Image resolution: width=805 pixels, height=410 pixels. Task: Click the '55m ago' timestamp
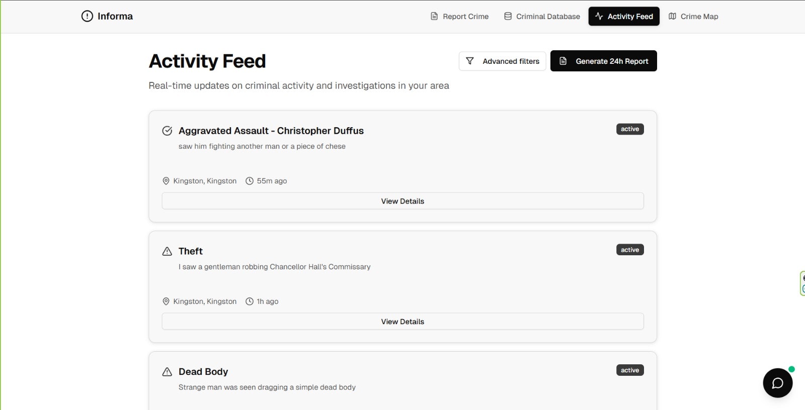tap(272, 181)
